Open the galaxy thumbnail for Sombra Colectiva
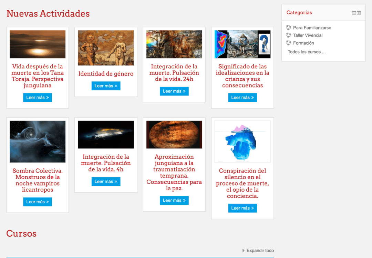 (38, 142)
